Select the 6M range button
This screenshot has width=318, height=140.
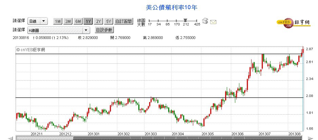(x=78, y=21)
